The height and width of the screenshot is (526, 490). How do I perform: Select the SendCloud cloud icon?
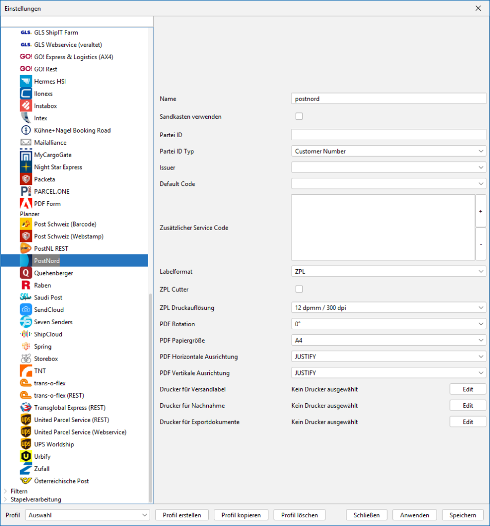click(26, 310)
